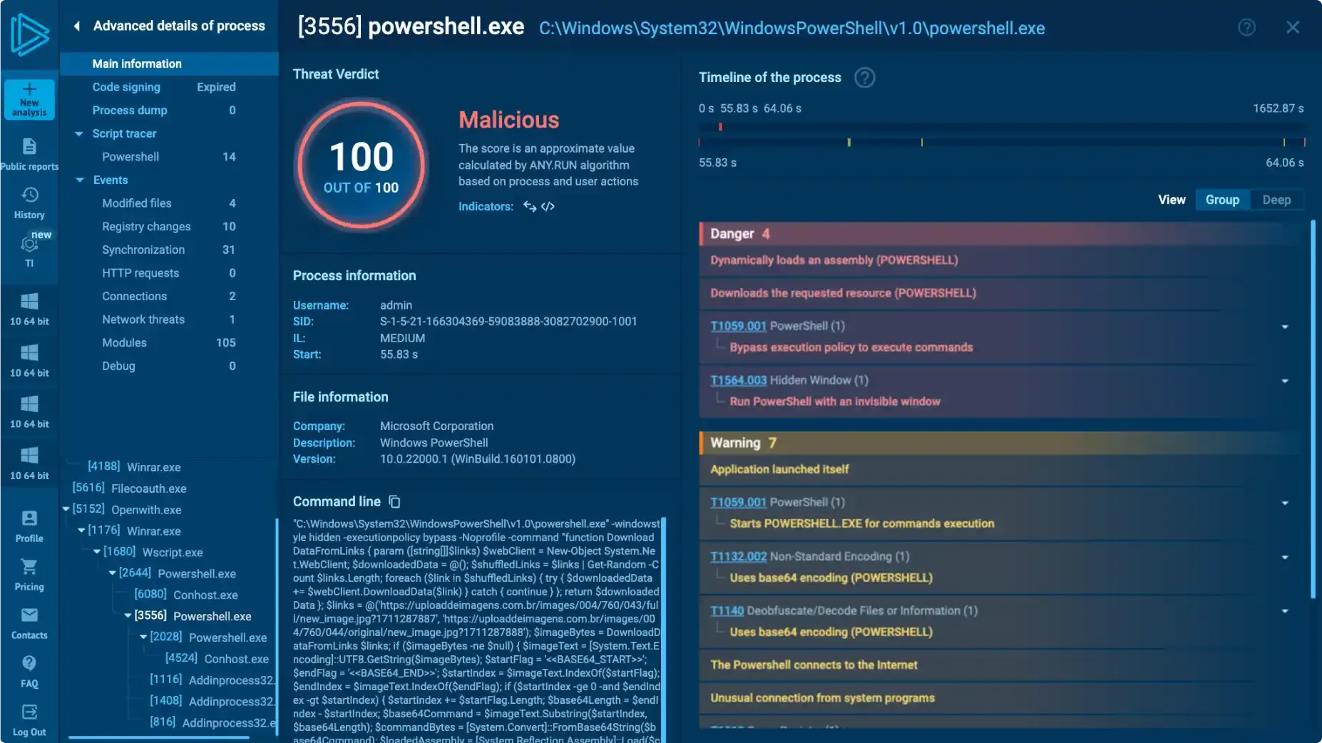This screenshot has width=1322, height=743.
Task: Open the T1059.001 link under Danger
Action: click(x=738, y=327)
